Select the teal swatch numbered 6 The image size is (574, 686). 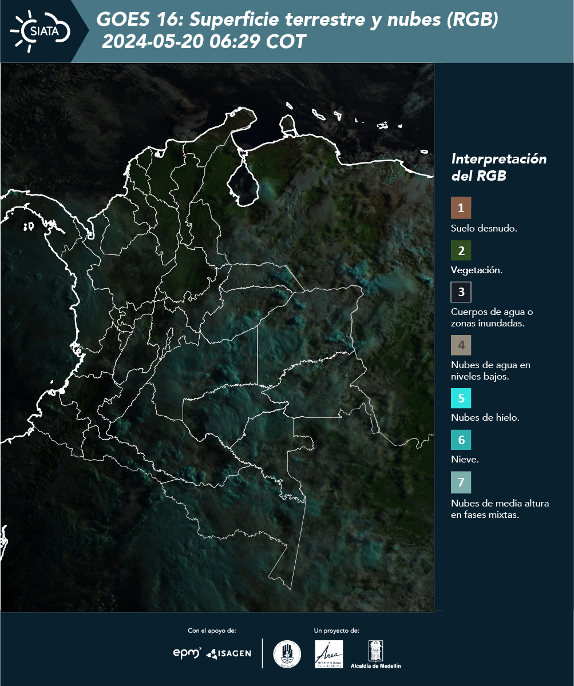click(461, 440)
